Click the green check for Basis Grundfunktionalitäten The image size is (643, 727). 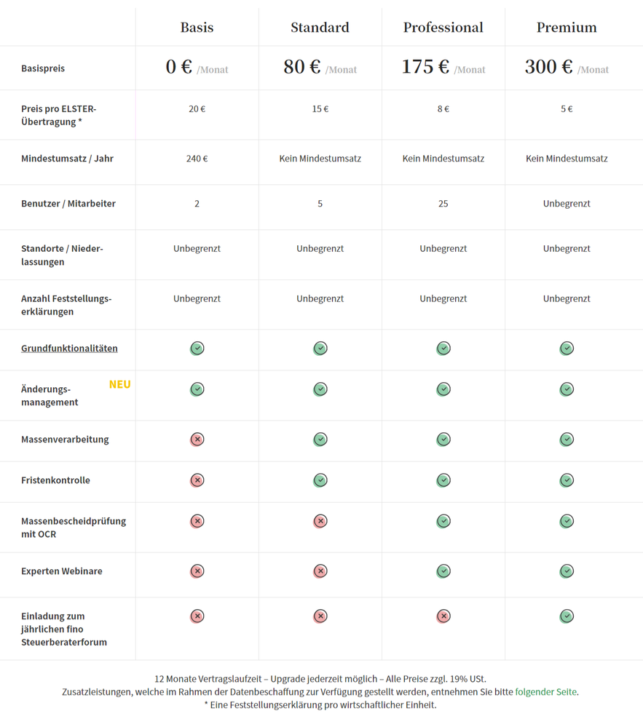pos(197,348)
